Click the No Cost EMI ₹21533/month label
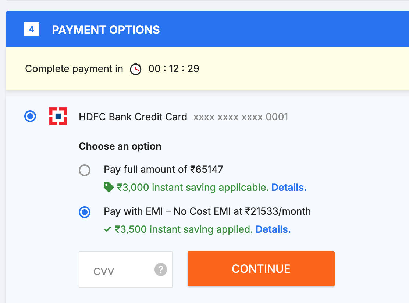The height and width of the screenshot is (303, 409). click(207, 211)
